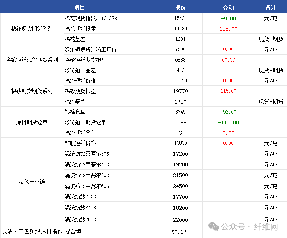Click the 涡流纺纱R35S item
Screen dimensions: 287x238
(80, 196)
